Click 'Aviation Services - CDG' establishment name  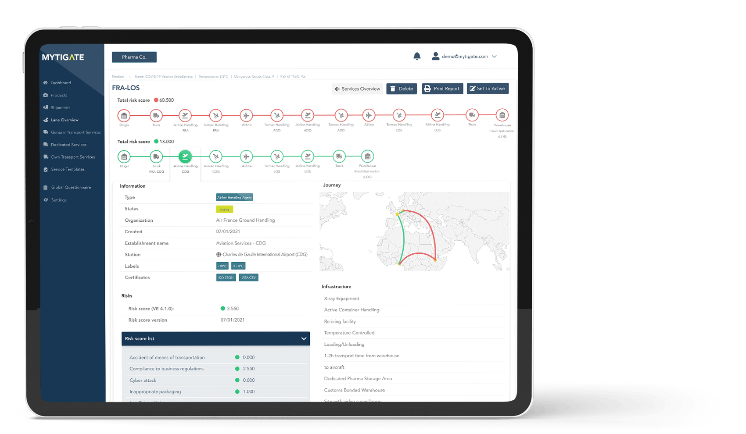(x=241, y=243)
